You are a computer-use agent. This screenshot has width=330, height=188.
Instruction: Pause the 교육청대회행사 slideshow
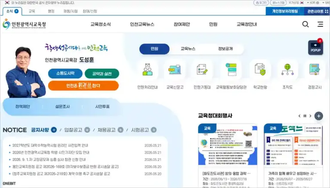[305, 116]
